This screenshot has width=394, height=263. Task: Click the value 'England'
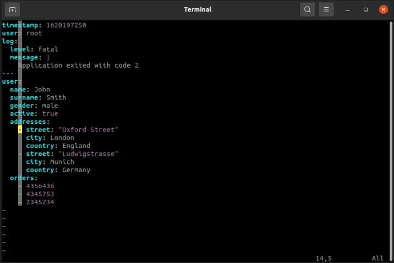click(76, 146)
